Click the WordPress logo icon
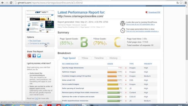188x106 pixels. 122,24
